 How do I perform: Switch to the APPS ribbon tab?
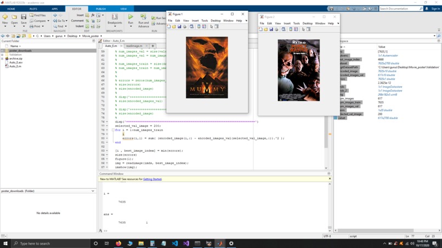(x=55, y=9)
